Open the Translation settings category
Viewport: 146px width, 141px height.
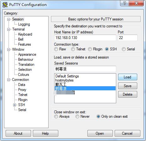[x=26, y=65]
